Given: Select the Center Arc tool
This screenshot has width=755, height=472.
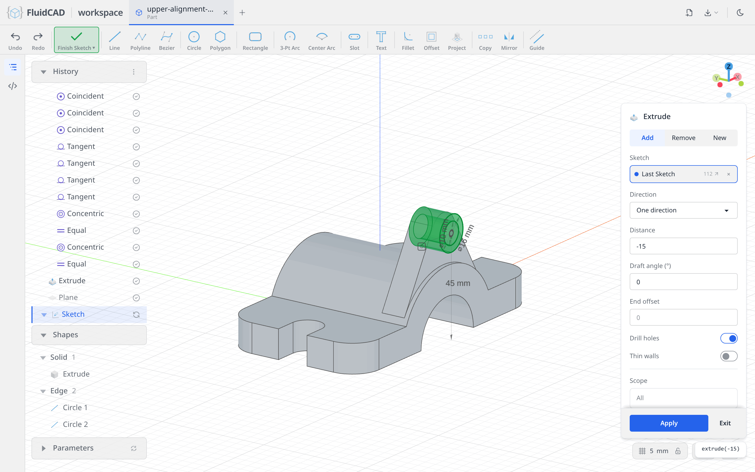Looking at the screenshot, I should (x=321, y=41).
